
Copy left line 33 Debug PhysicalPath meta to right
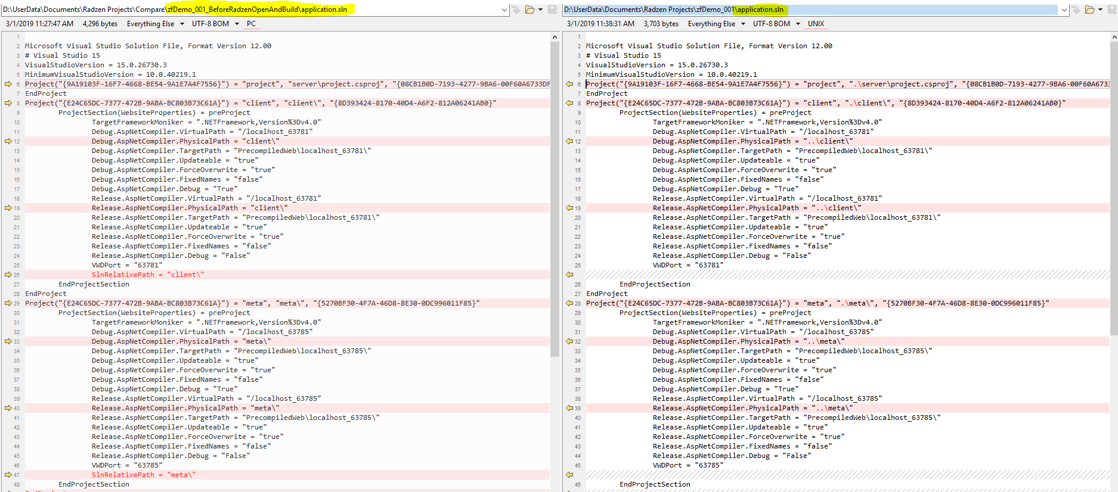[8, 341]
